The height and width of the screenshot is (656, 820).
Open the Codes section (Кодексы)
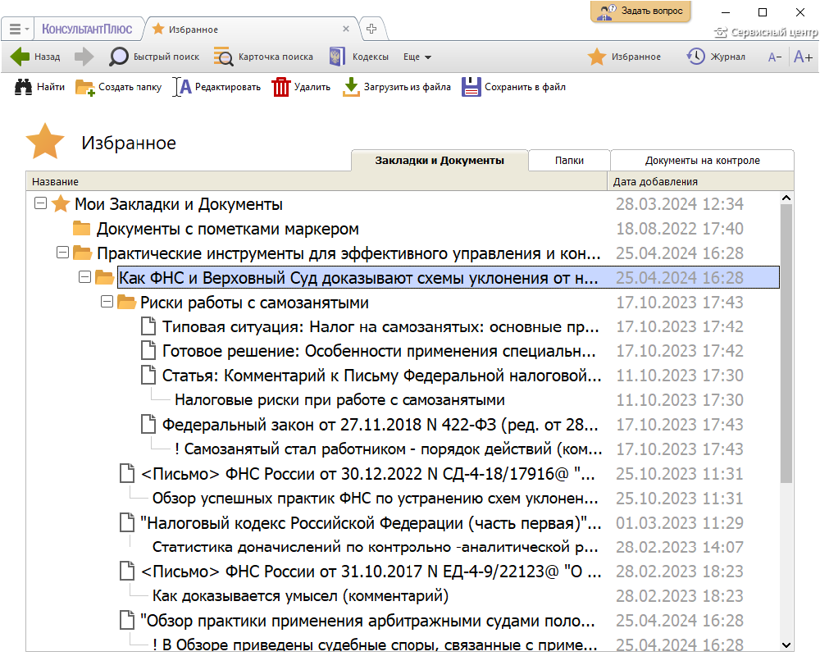[358, 57]
